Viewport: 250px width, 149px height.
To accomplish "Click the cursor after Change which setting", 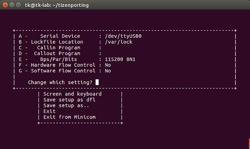I will [97, 82].
